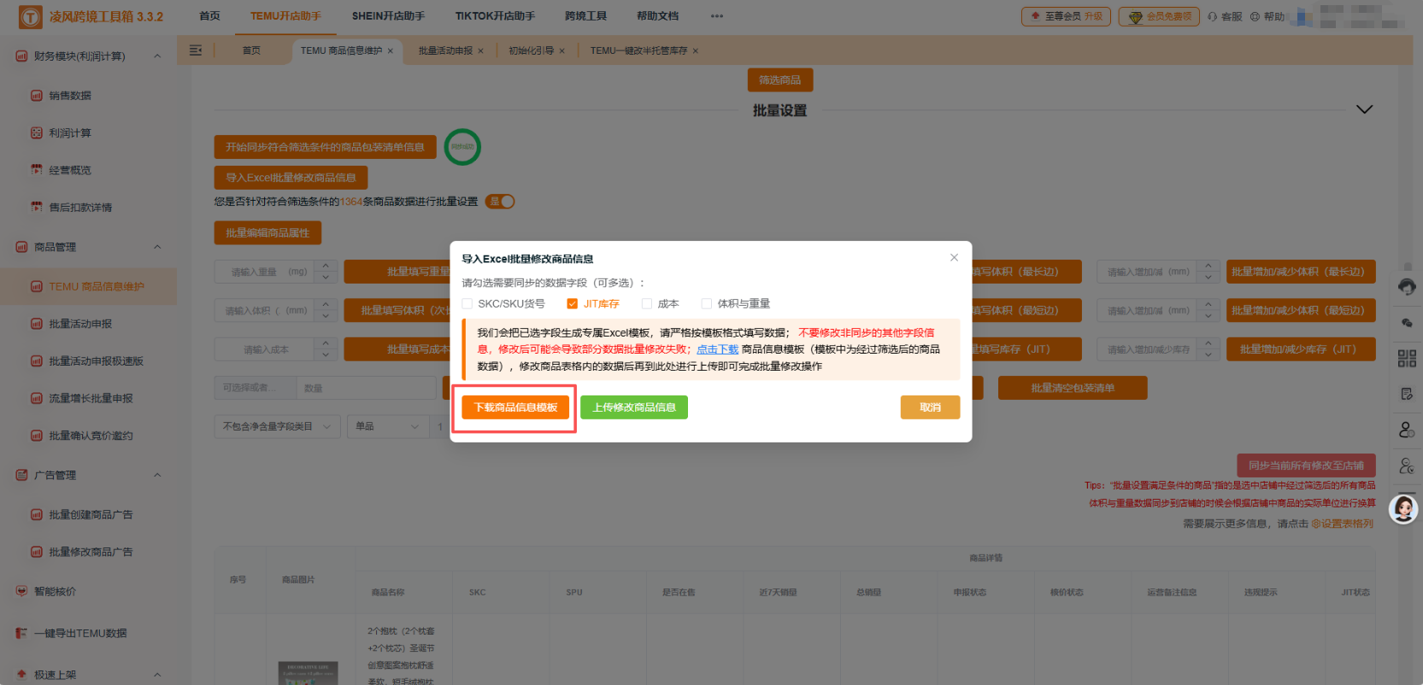Click the green sync progress circle
This screenshot has height=685, width=1423.
tap(462, 147)
